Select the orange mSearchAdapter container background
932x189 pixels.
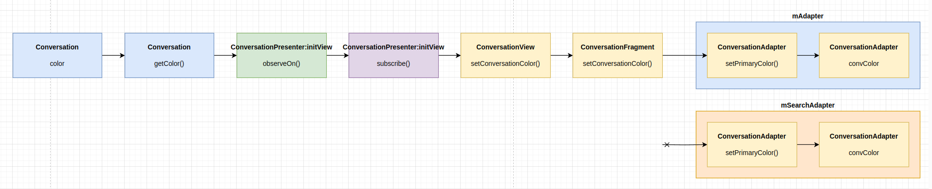(x=808, y=173)
